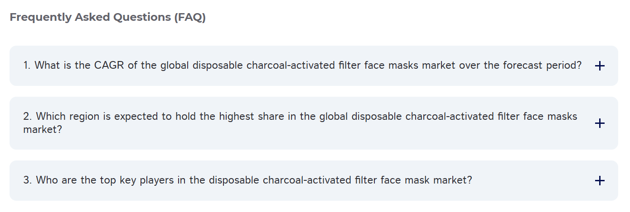Click the word 'market?' on question 2's second line
This screenshot has width=630, height=212.
[x=43, y=130]
